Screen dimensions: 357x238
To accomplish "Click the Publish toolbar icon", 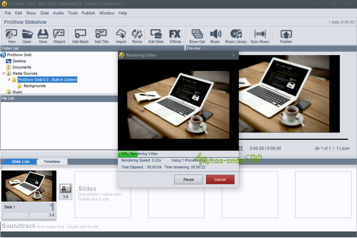I will coord(286,36).
